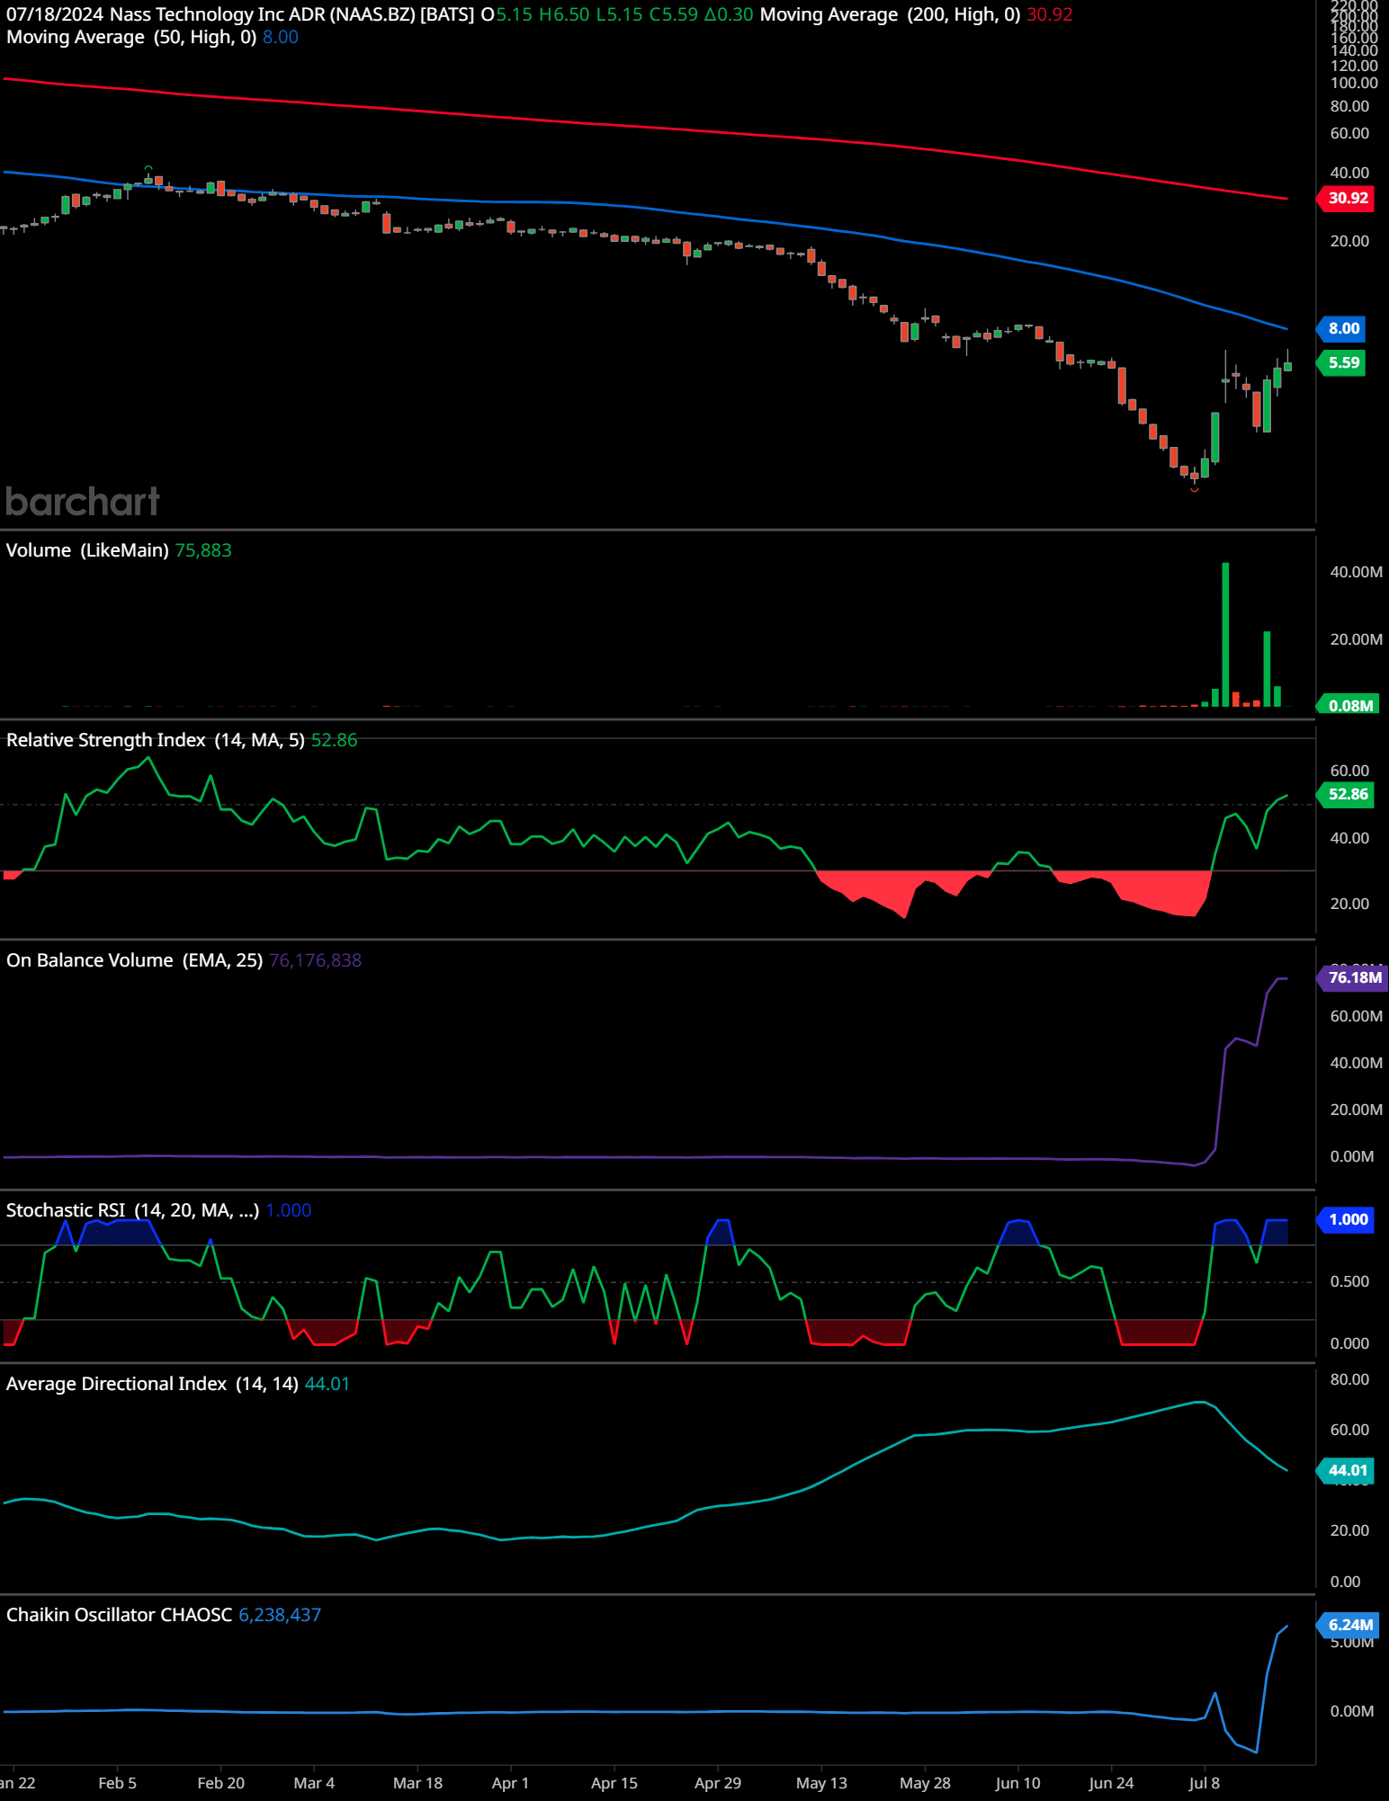This screenshot has width=1389, height=1801.
Task: Click the 'Stochastic RSI (14, 20, MA, ...)' label
Action: [x=133, y=1210]
